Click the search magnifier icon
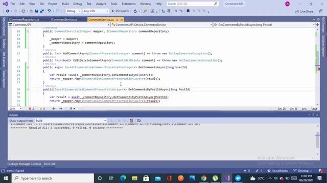Viewport: 327px width, 183px height. [216, 4]
